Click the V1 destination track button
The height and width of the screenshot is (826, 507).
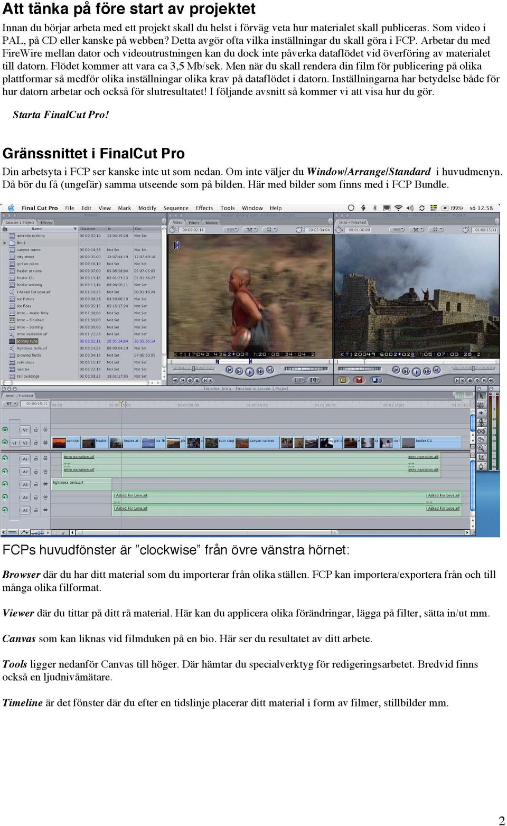click(x=25, y=443)
